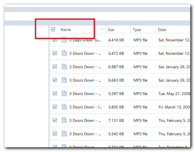The width and height of the screenshot is (195, 152).
Task: Uncheck the checkbox for the 6,987 KB file
Action: click(55, 66)
